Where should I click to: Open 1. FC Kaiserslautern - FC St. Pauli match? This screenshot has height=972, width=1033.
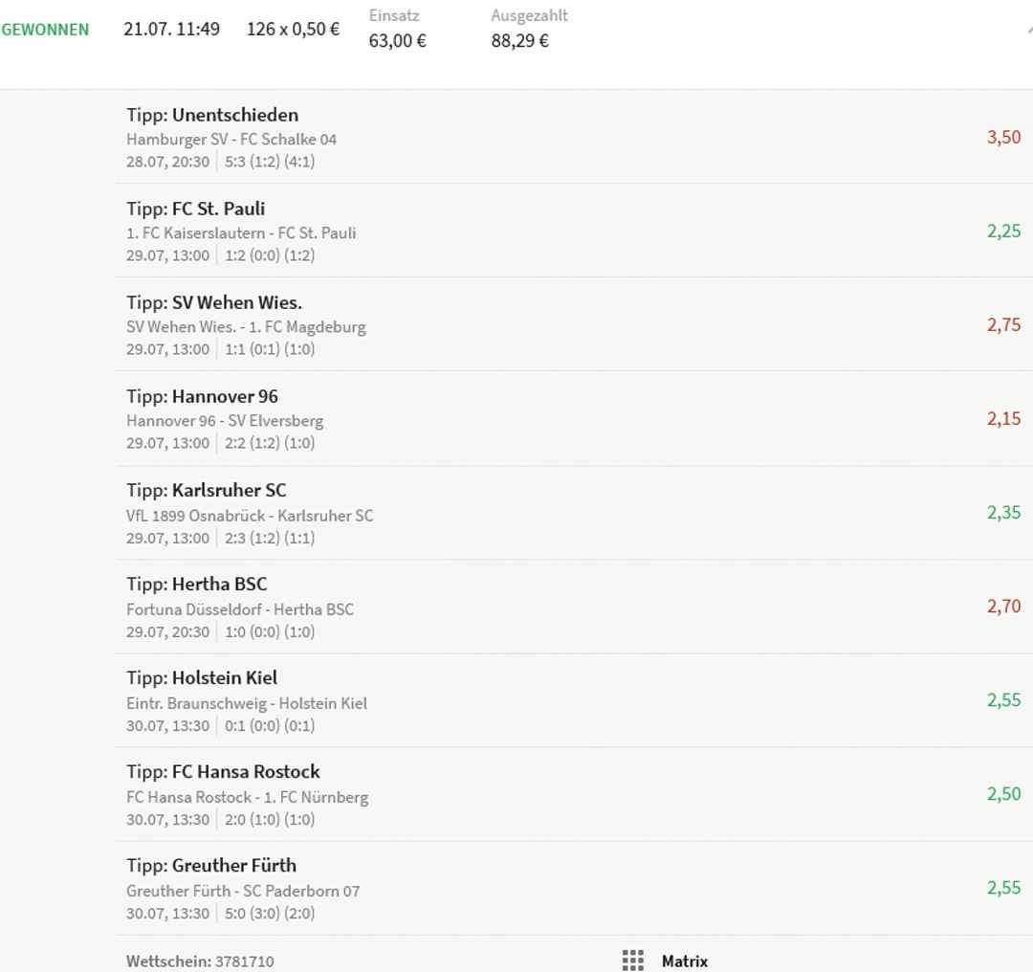coord(241,232)
